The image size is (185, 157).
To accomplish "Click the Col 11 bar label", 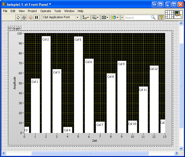I will coord(143,90).
